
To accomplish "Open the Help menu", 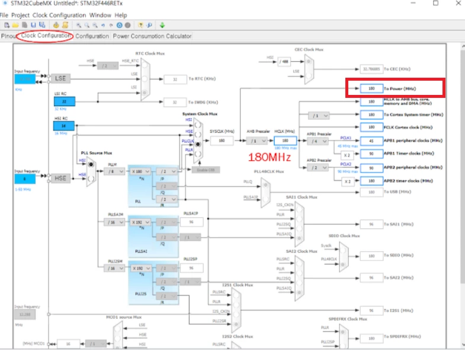I will click(x=121, y=15).
